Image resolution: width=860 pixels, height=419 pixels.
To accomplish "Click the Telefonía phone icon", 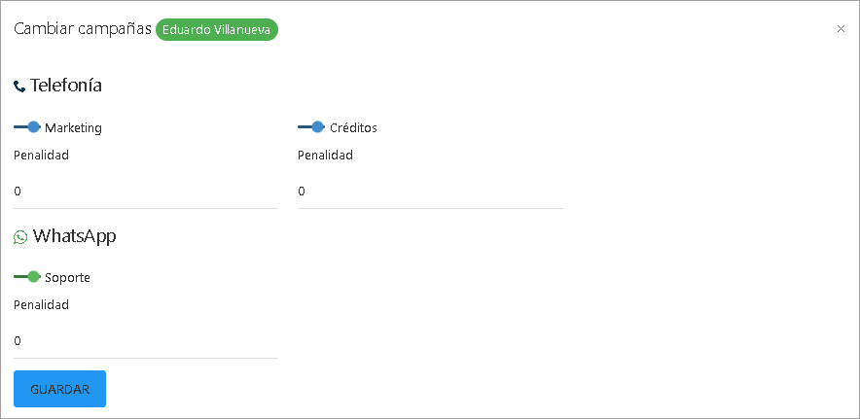I will (x=19, y=87).
